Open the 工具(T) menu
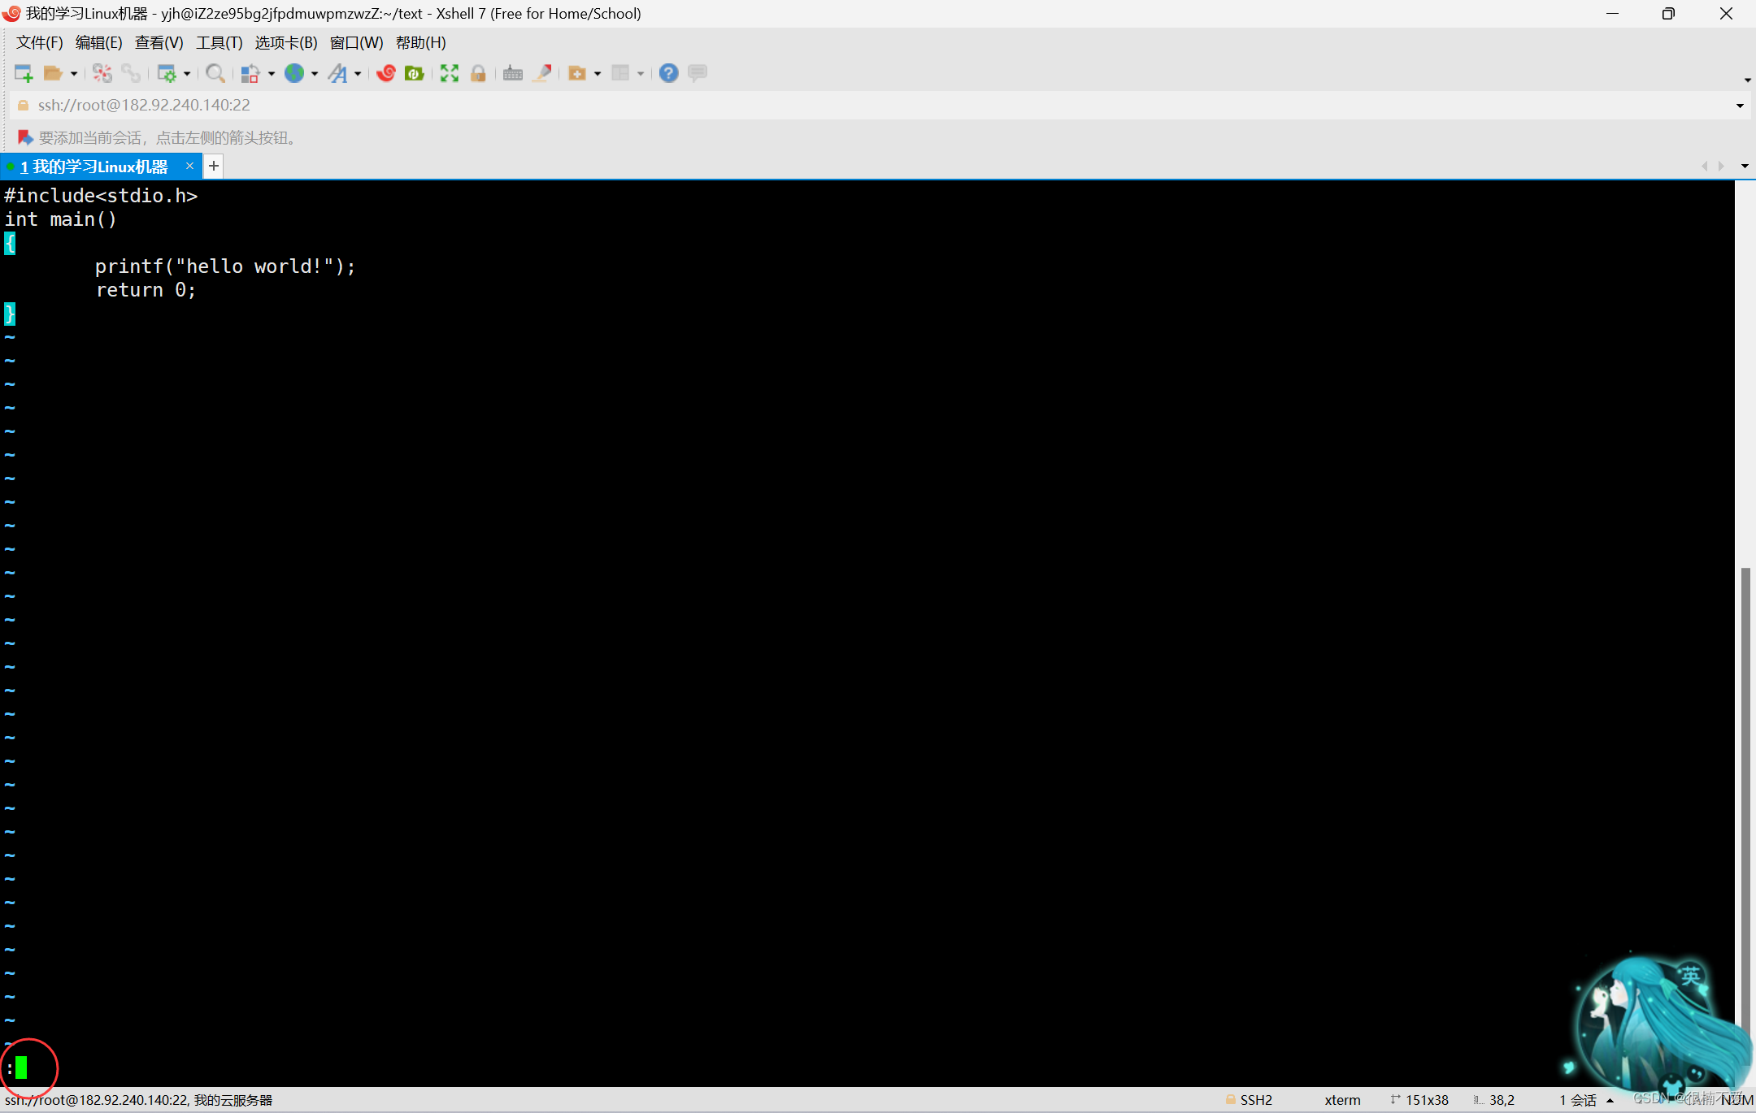 [x=219, y=43]
